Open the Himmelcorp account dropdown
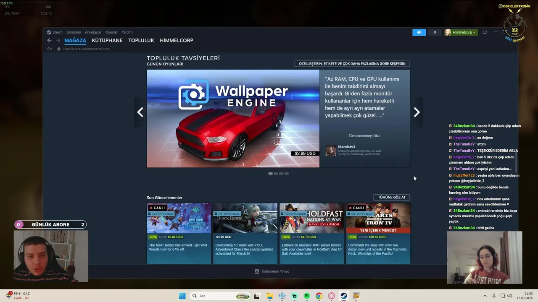The height and width of the screenshot is (302, 538). point(461,32)
